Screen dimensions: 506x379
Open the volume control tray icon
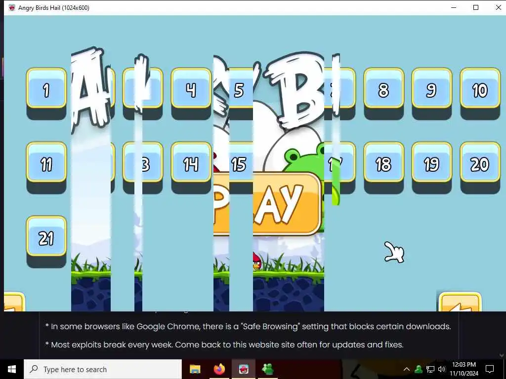point(442,369)
